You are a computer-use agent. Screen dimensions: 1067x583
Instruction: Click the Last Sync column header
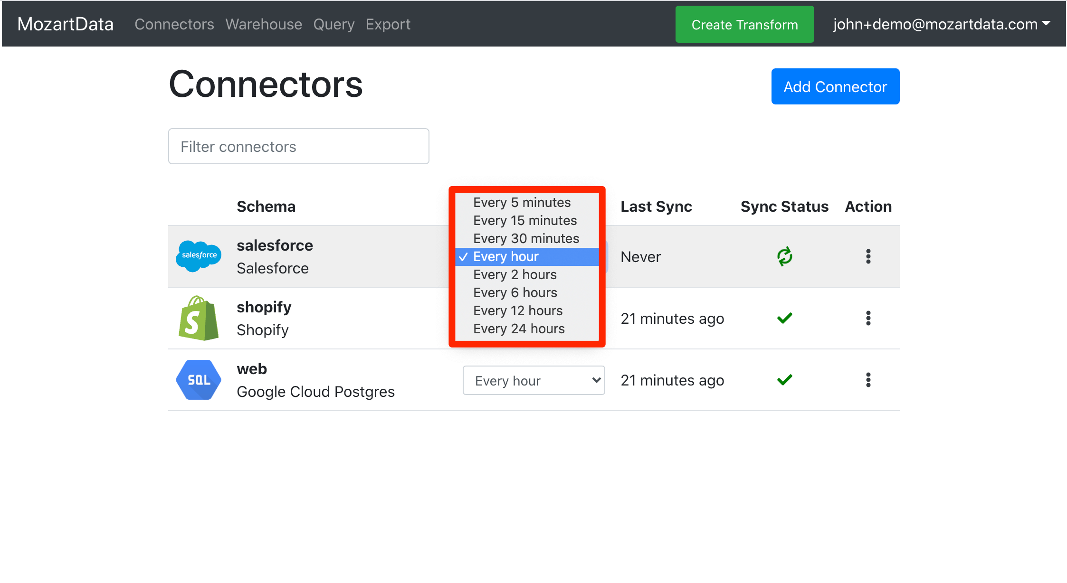coord(656,207)
